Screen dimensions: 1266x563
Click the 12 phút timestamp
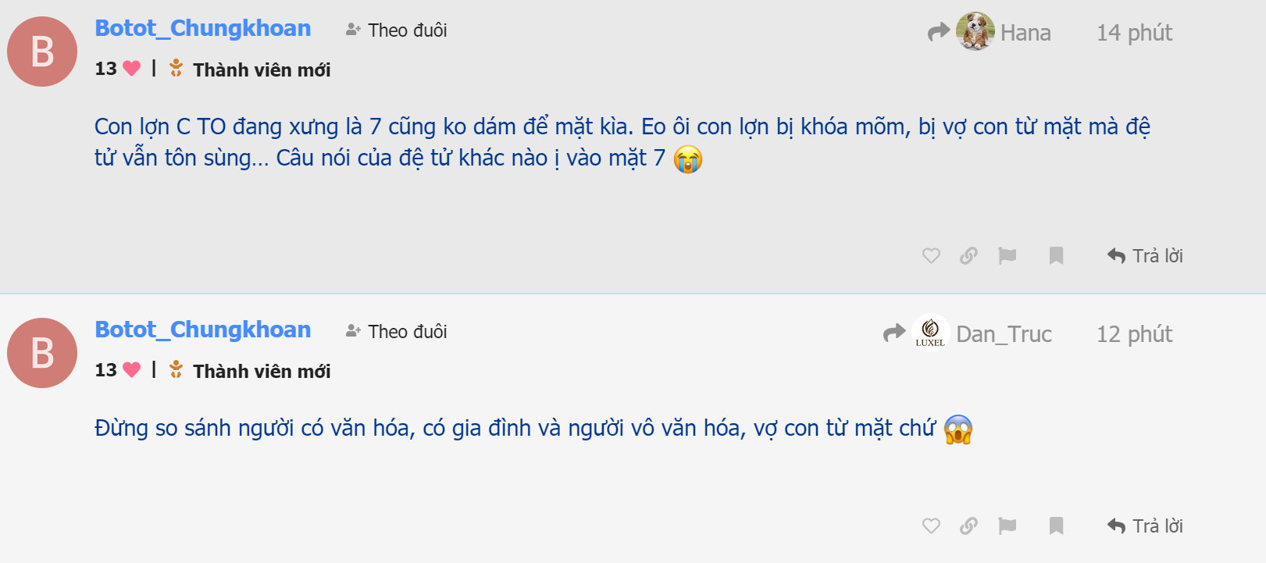1134,334
